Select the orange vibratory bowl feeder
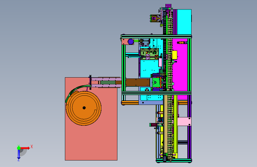Image resolution: width=257 pixels, height=167 pixels. (84, 108)
